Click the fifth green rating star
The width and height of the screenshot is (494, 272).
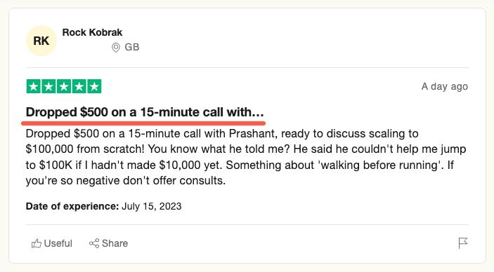[94, 86]
